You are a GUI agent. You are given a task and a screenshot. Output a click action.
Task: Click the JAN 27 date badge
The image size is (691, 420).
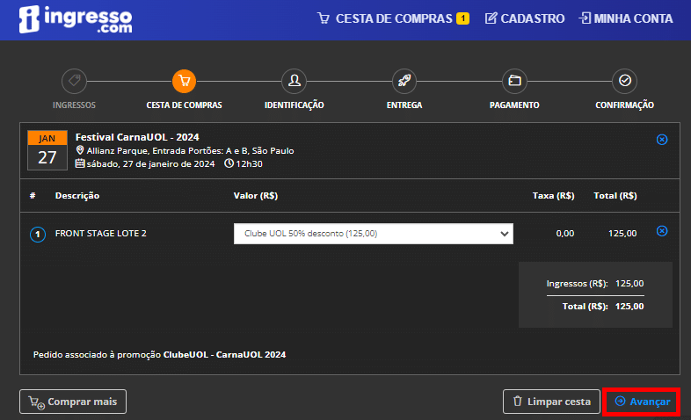coord(47,150)
